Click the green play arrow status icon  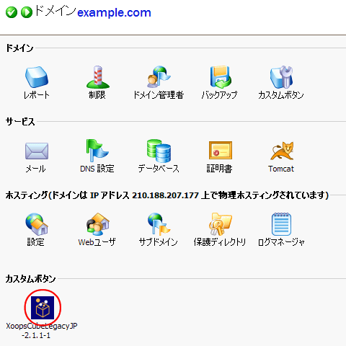(x=27, y=12)
